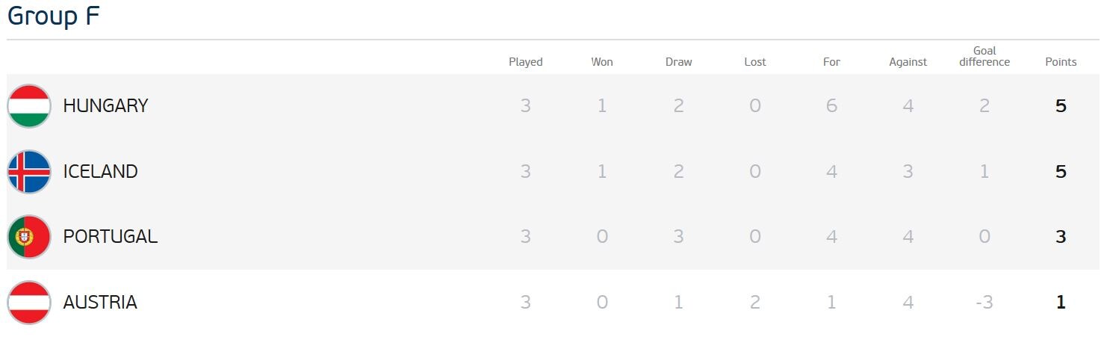Click Austria's goal difference of -3
This screenshot has width=1110, height=337.
(x=985, y=303)
